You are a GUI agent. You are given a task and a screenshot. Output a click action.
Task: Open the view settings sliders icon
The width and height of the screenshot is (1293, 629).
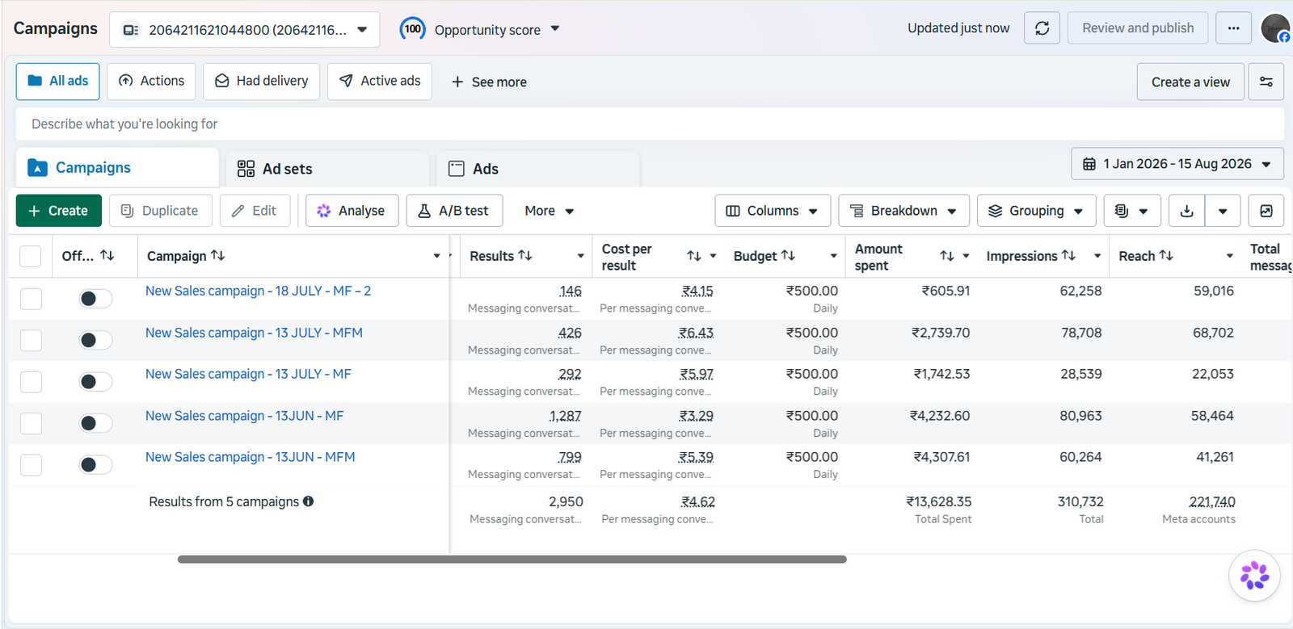tap(1266, 82)
